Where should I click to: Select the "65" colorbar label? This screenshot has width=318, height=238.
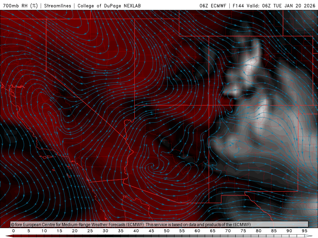pos(213,231)
